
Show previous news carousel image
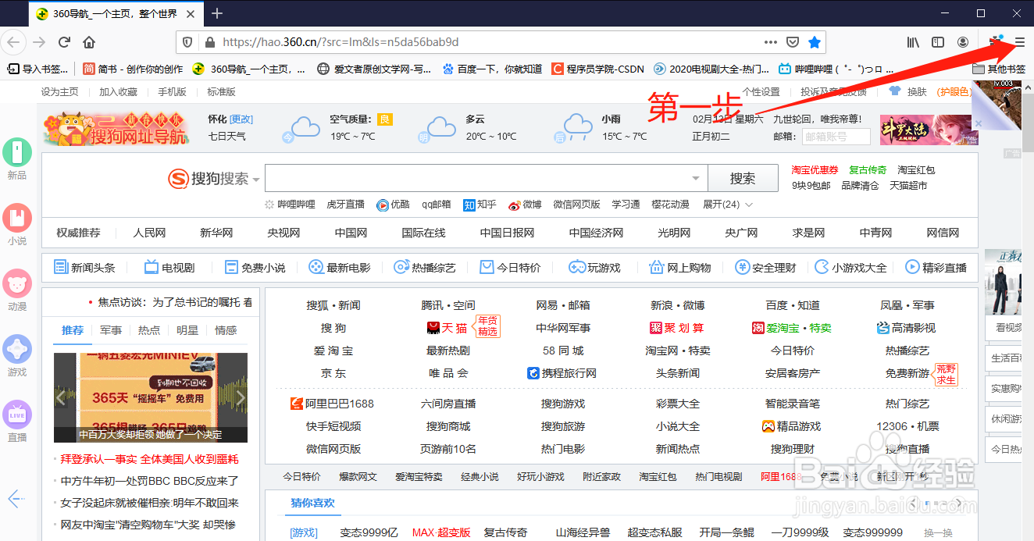click(x=61, y=398)
